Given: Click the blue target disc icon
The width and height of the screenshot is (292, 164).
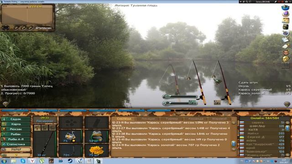Looking at the screenshot, I should [286, 33].
